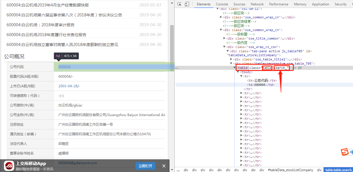353x172 pixels.
Task: Click the Sogou input method icon
Action: point(345,152)
